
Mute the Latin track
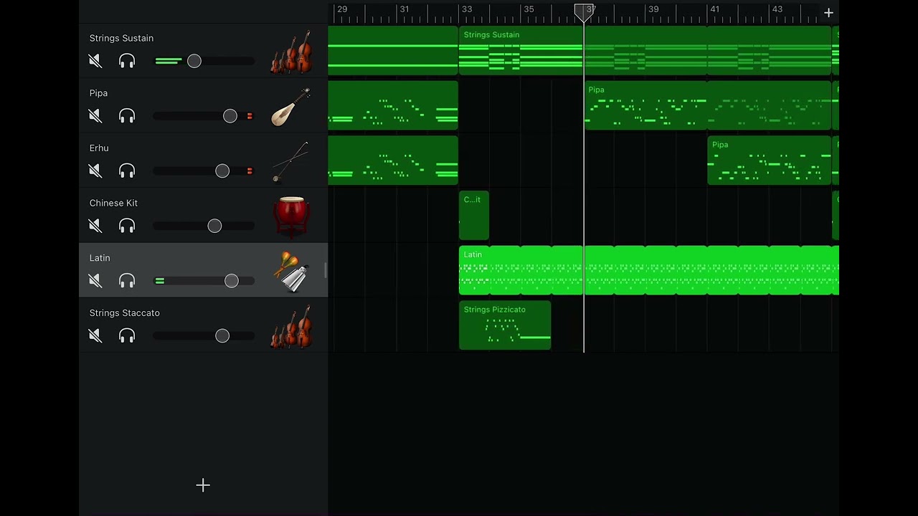[x=95, y=281]
